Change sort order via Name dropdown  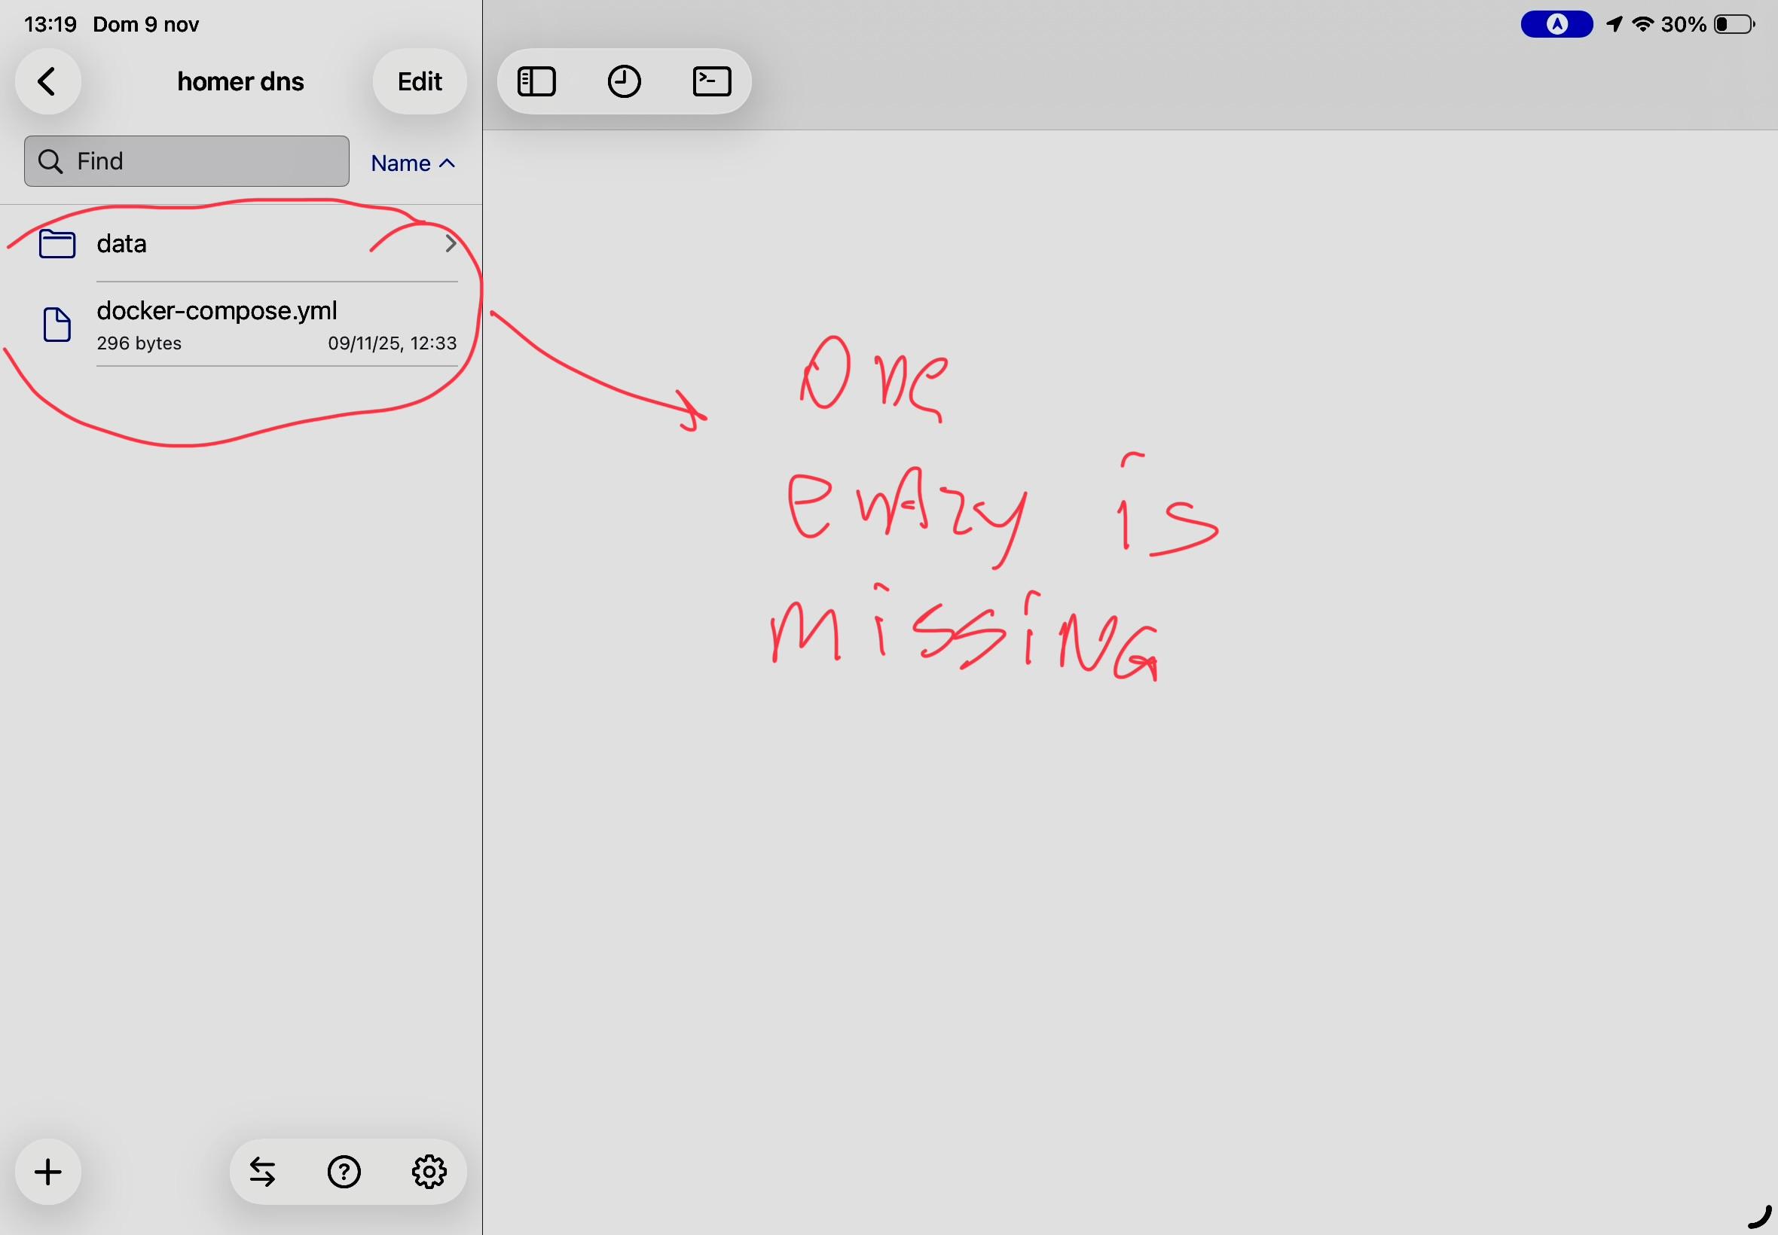tap(401, 163)
